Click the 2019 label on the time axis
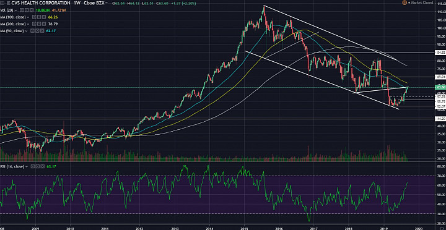 coord(384,228)
